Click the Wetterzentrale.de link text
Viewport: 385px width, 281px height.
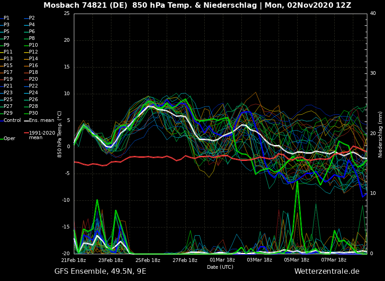(x=327, y=271)
